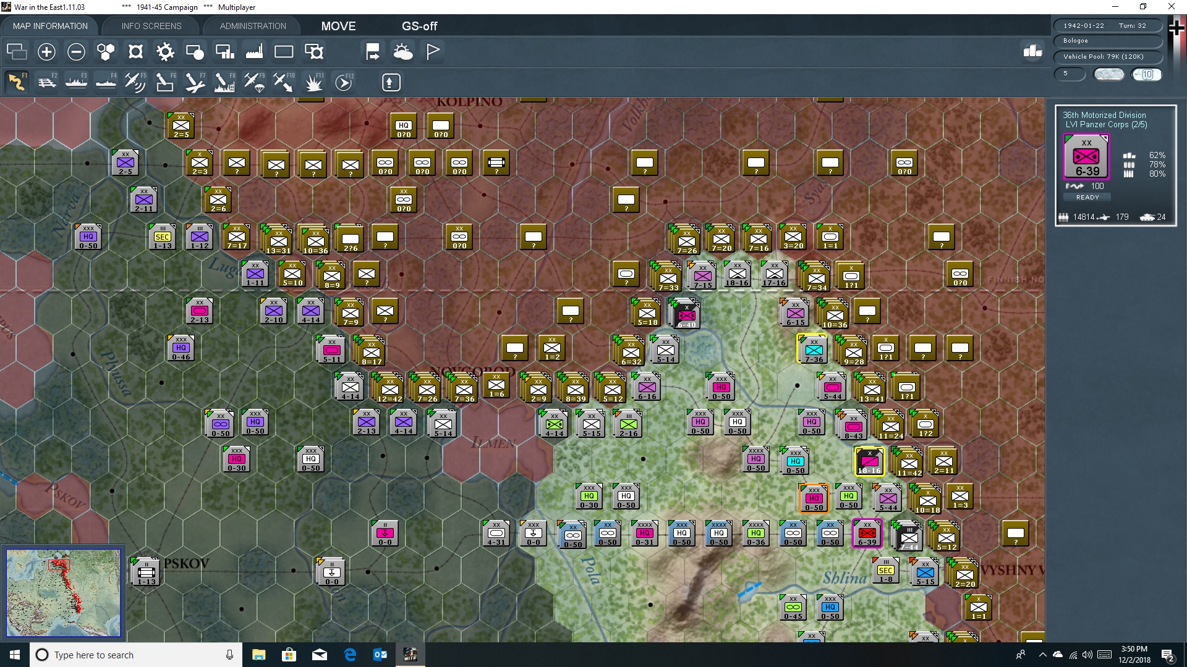This screenshot has height=667, width=1187.
Task: Toggle the flag with arrow icon
Action: tap(373, 52)
